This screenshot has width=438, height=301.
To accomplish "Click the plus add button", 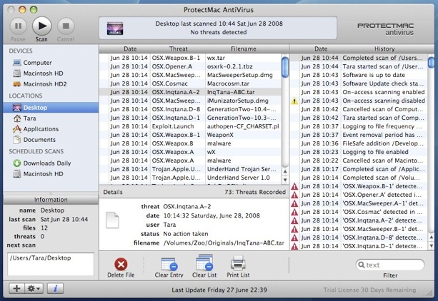I will click(16, 289).
